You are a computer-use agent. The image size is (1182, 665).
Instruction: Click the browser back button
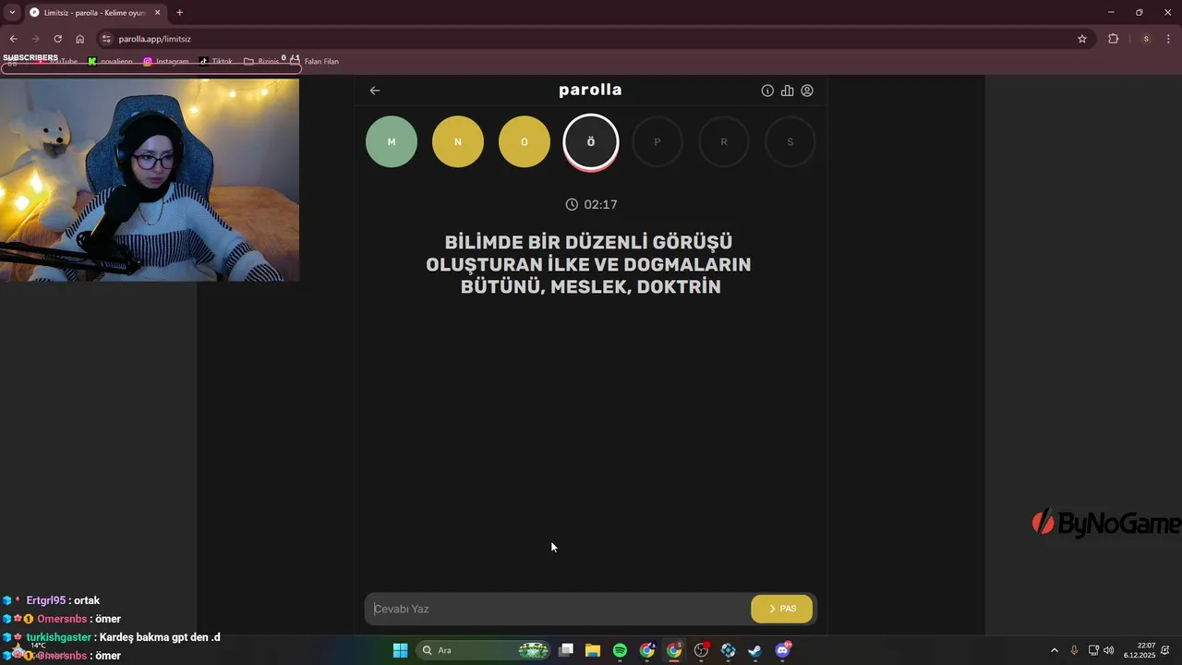(13, 39)
